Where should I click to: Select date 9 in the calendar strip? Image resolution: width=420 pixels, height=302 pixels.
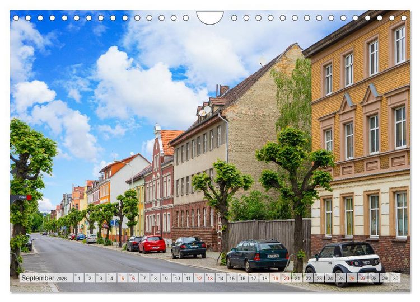click(x=166, y=278)
